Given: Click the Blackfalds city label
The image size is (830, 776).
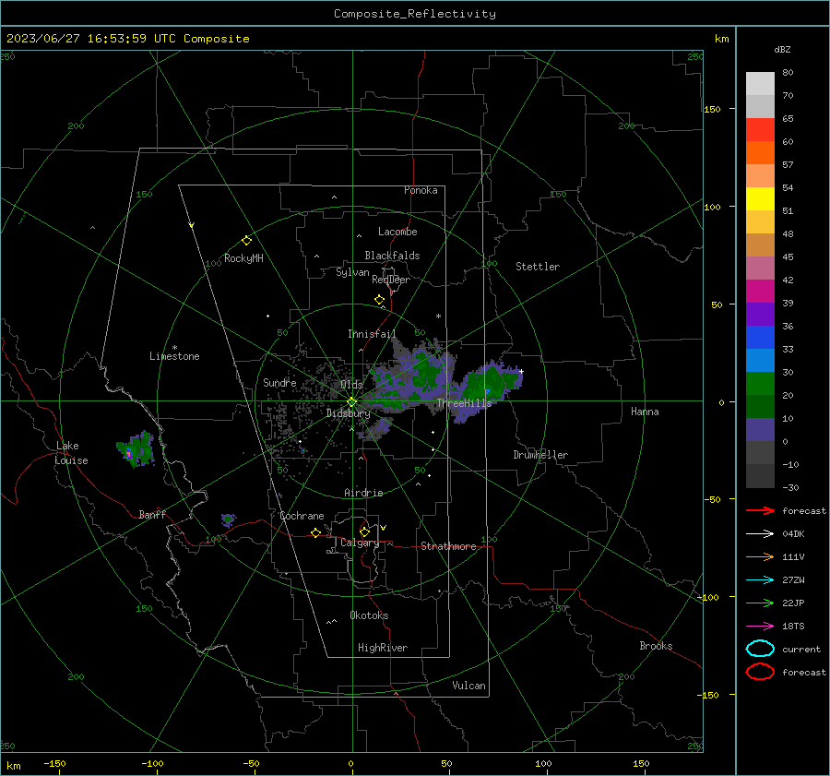Looking at the screenshot, I should (x=392, y=256).
